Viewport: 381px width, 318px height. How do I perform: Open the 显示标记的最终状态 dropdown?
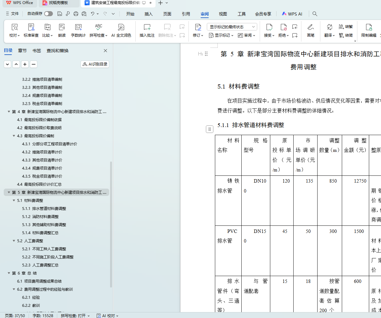(232, 27)
